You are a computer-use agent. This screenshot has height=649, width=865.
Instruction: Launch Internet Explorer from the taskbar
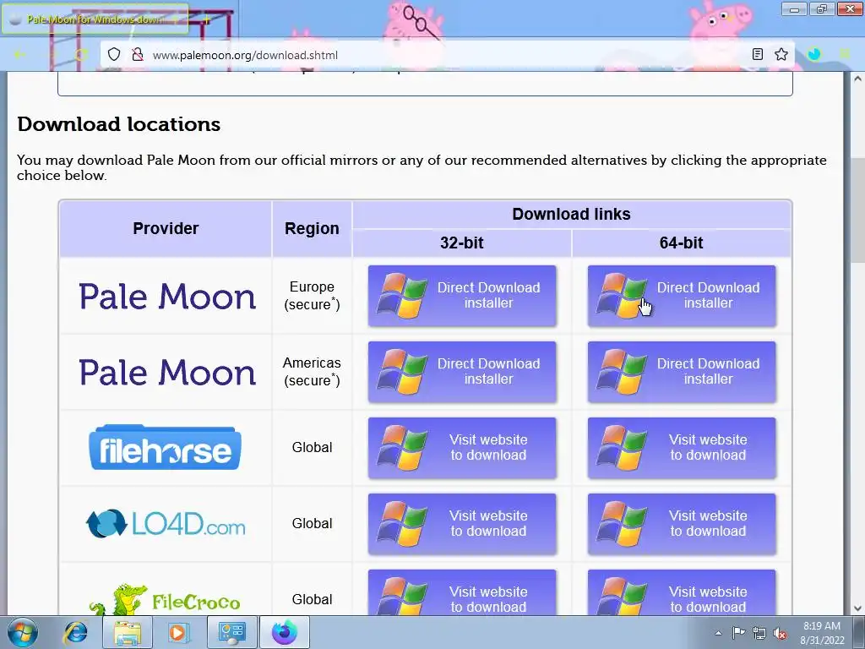(75, 632)
